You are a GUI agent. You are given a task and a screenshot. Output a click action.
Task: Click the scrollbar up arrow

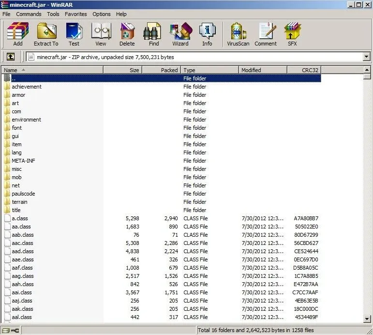click(x=367, y=70)
